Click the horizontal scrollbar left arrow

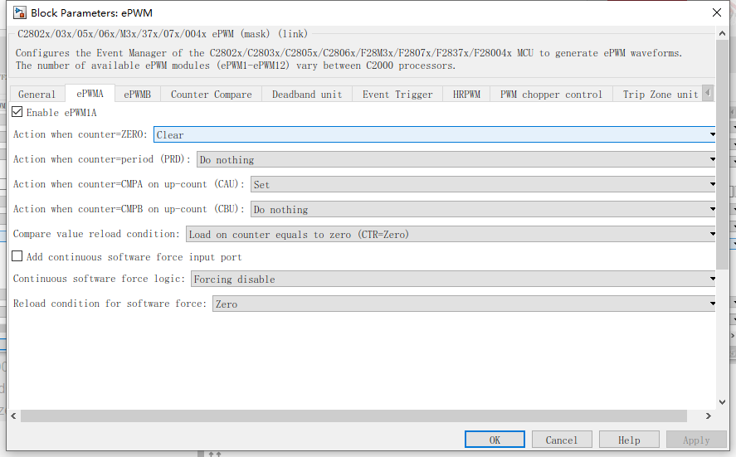[x=13, y=416]
